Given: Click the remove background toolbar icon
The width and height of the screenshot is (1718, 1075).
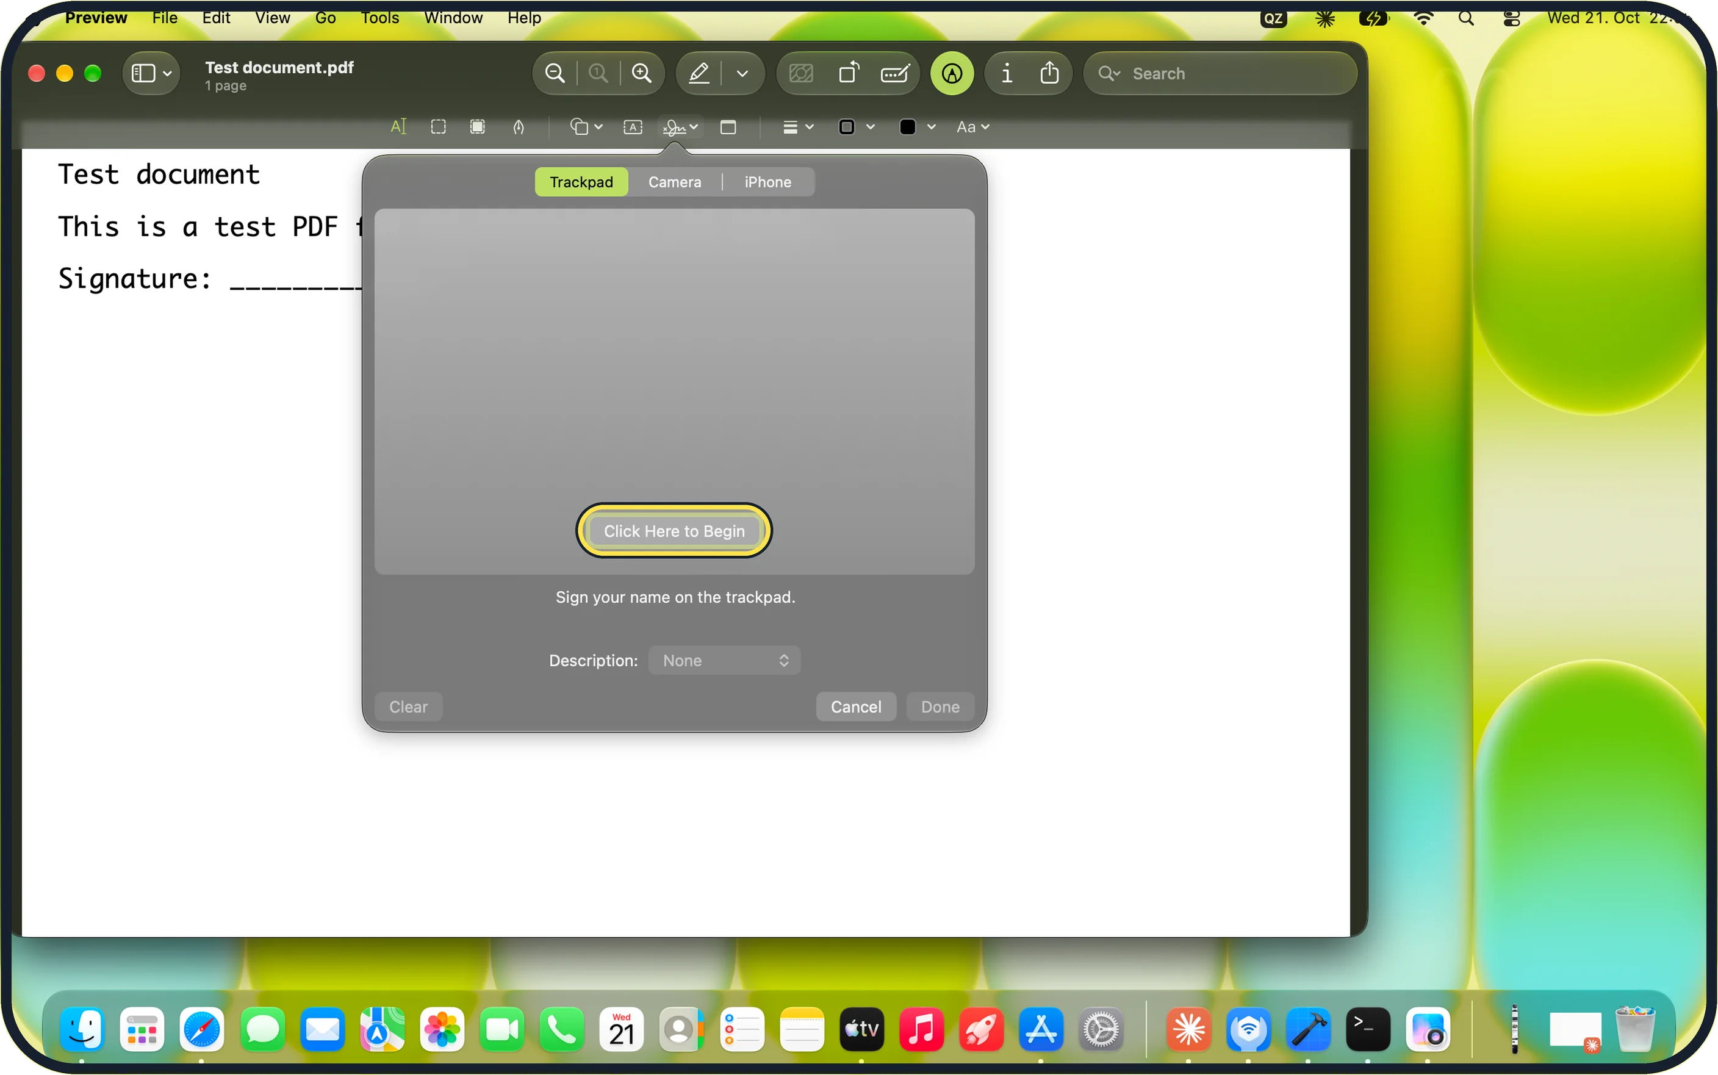Looking at the screenshot, I should pyautogui.click(x=801, y=73).
